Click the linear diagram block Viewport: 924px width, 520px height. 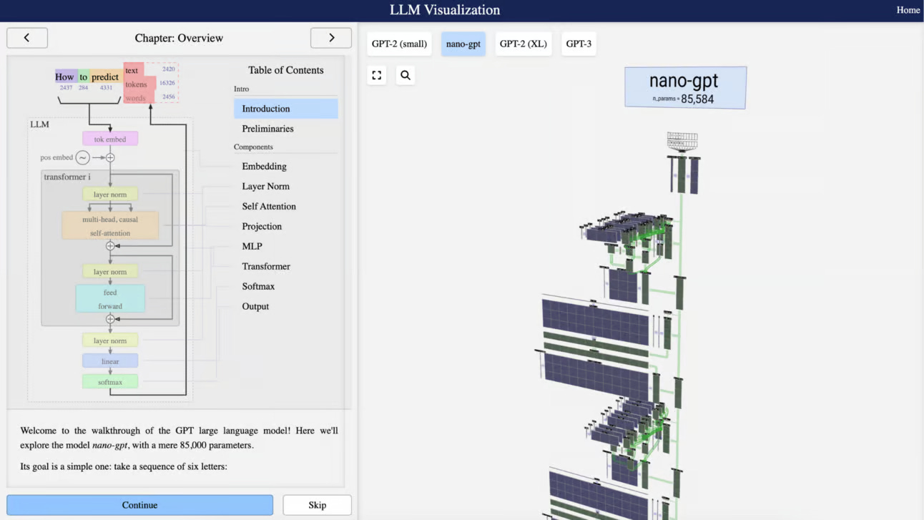pyautogui.click(x=110, y=361)
